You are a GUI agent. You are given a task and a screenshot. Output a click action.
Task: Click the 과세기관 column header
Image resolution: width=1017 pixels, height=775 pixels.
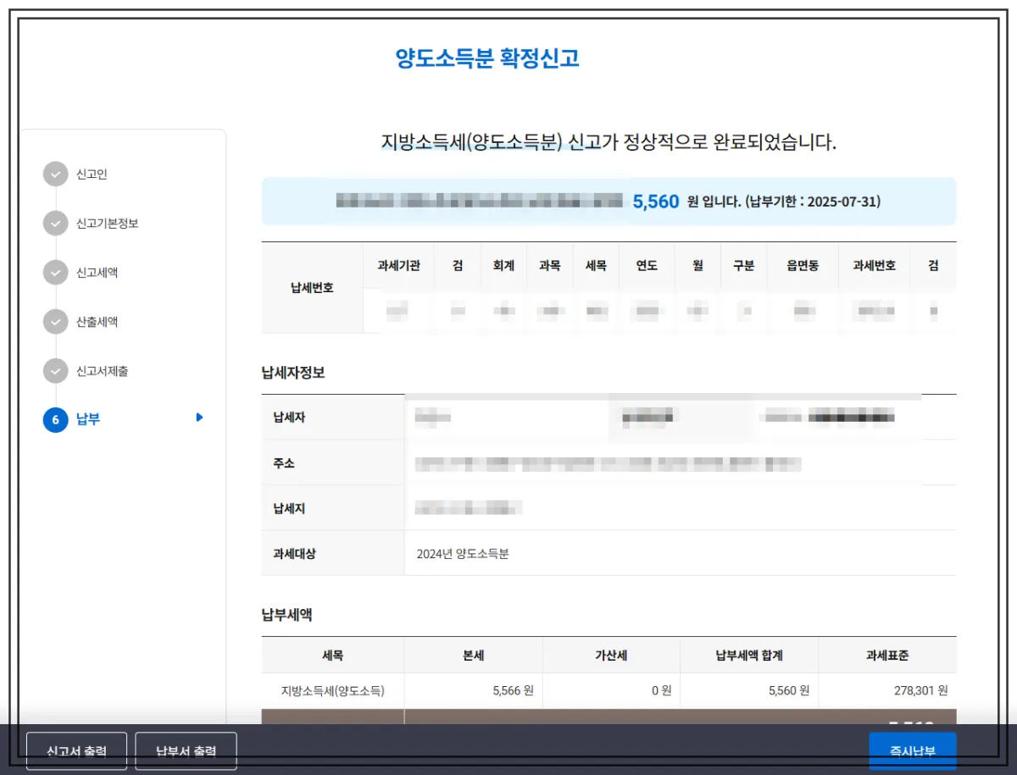point(398,266)
